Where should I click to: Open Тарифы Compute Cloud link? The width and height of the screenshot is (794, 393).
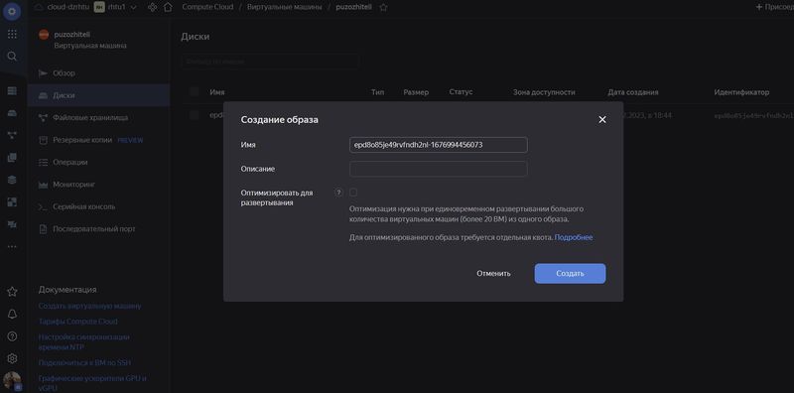(78, 322)
